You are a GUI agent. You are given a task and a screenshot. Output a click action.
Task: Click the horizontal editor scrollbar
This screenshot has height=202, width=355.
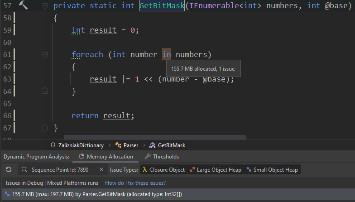coord(155,137)
